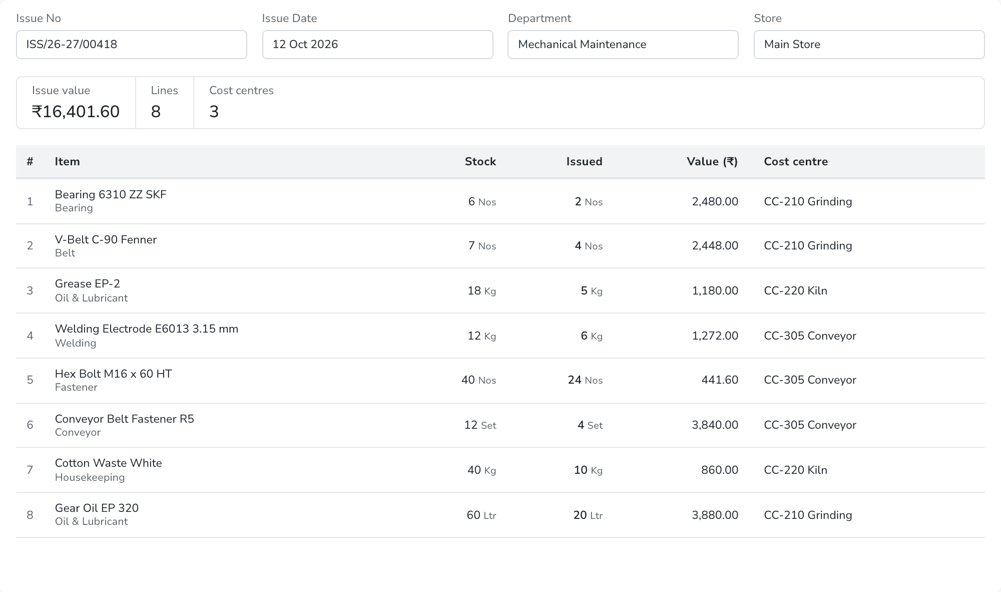Image resolution: width=1001 pixels, height=592 pixels.
Task: Click stock 18 Kg for Grease EP-2
Action: point(481,291)
